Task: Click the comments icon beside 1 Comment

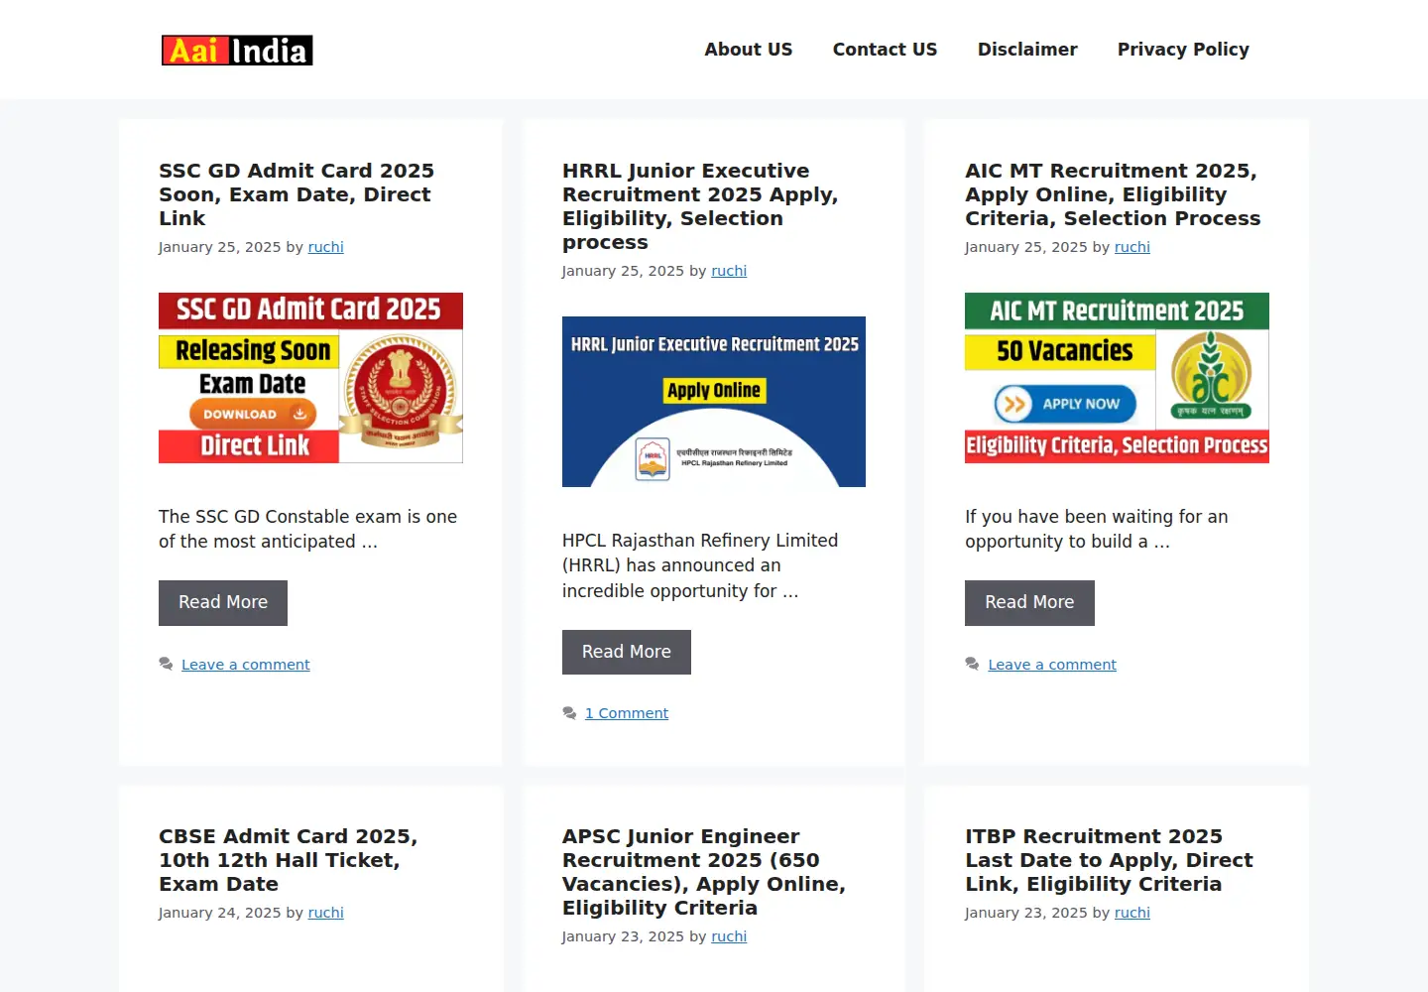Action: [x=569, y=713]
